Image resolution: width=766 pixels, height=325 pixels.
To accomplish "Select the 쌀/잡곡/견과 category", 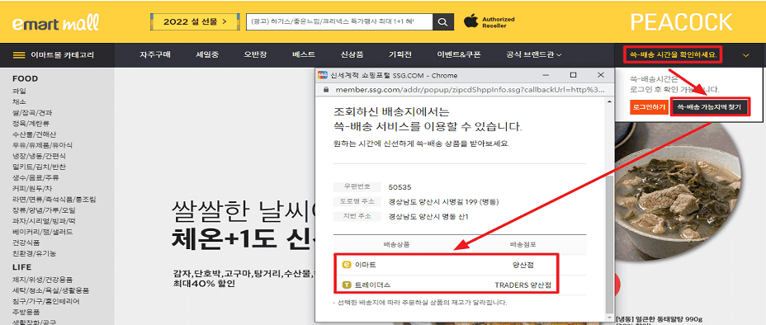I will coord(31,113).
